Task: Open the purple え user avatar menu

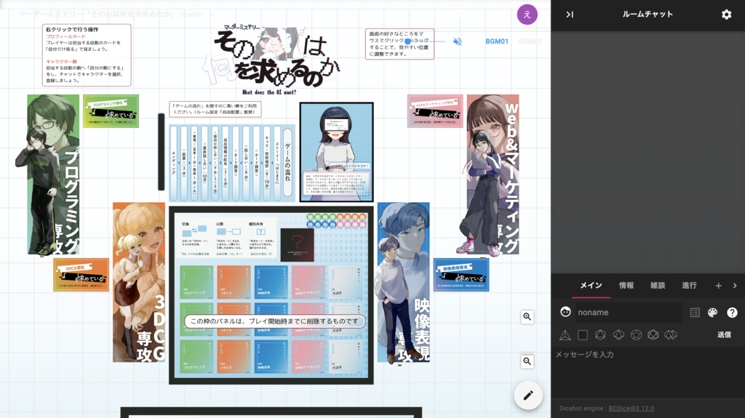Action: pos(527,15)
